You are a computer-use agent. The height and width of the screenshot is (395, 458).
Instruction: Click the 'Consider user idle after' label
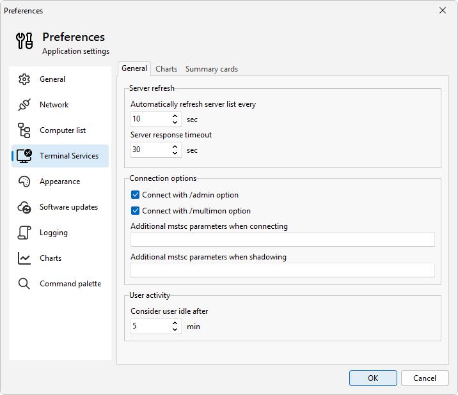coord(170,311)
